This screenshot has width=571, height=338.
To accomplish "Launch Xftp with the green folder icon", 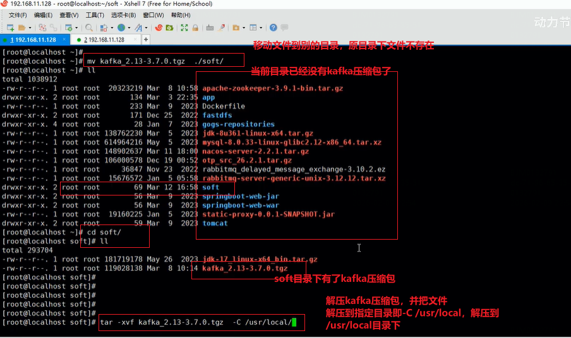I will (169, 28).
